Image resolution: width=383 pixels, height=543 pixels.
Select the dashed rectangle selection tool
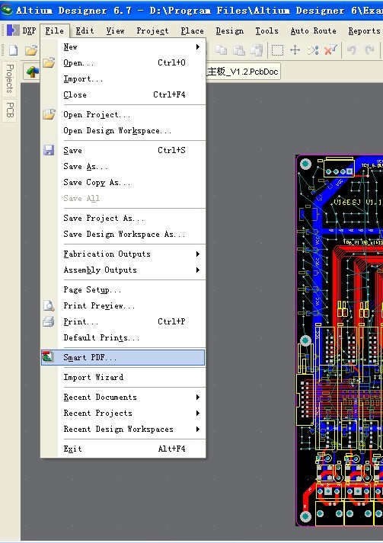(x=277, y=50)
